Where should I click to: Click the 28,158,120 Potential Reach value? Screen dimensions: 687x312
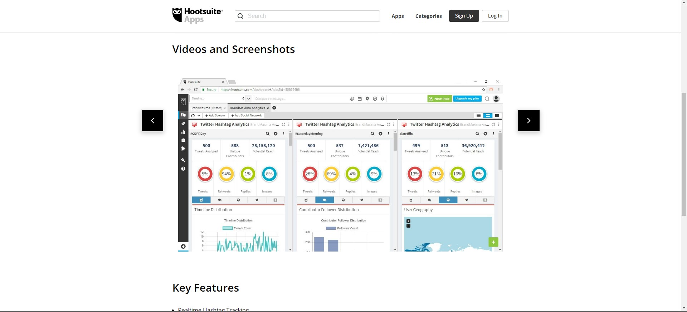pos(263,146)
